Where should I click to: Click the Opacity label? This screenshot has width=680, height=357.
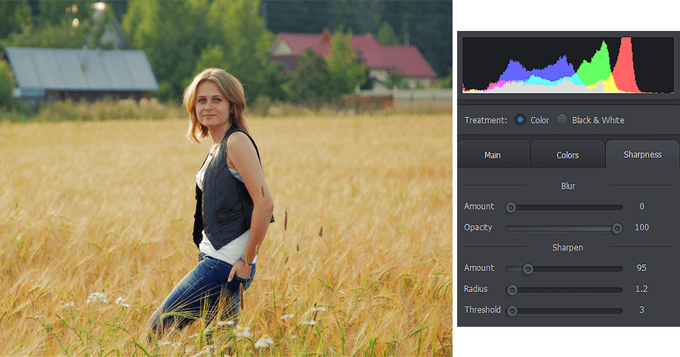coord(478,227)
